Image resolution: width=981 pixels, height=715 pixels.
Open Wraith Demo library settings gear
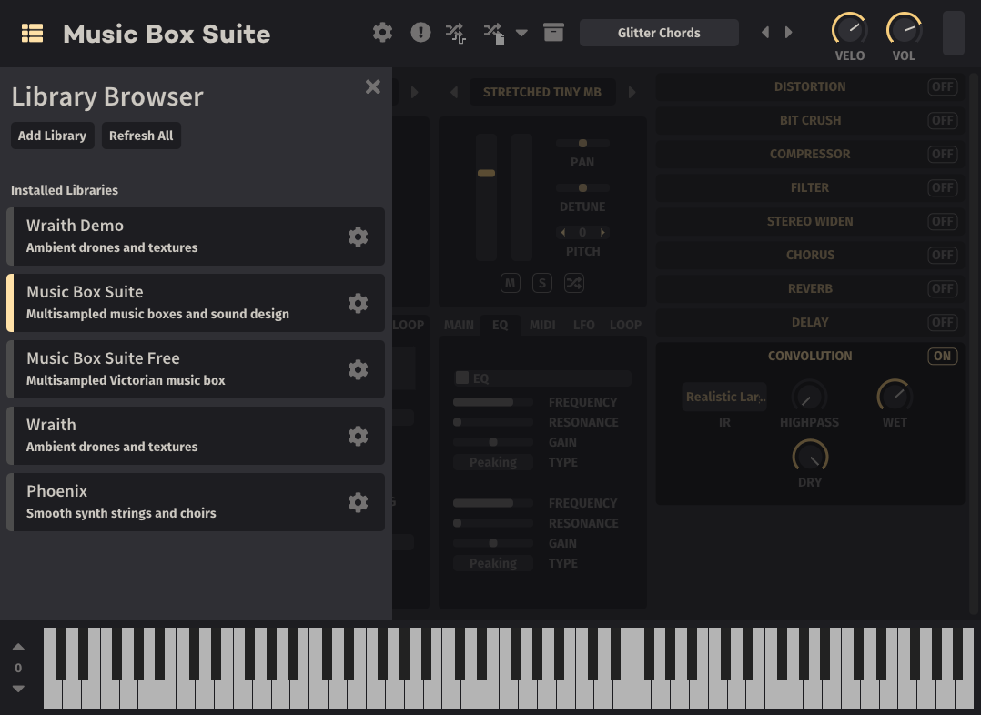coord(358,237)
